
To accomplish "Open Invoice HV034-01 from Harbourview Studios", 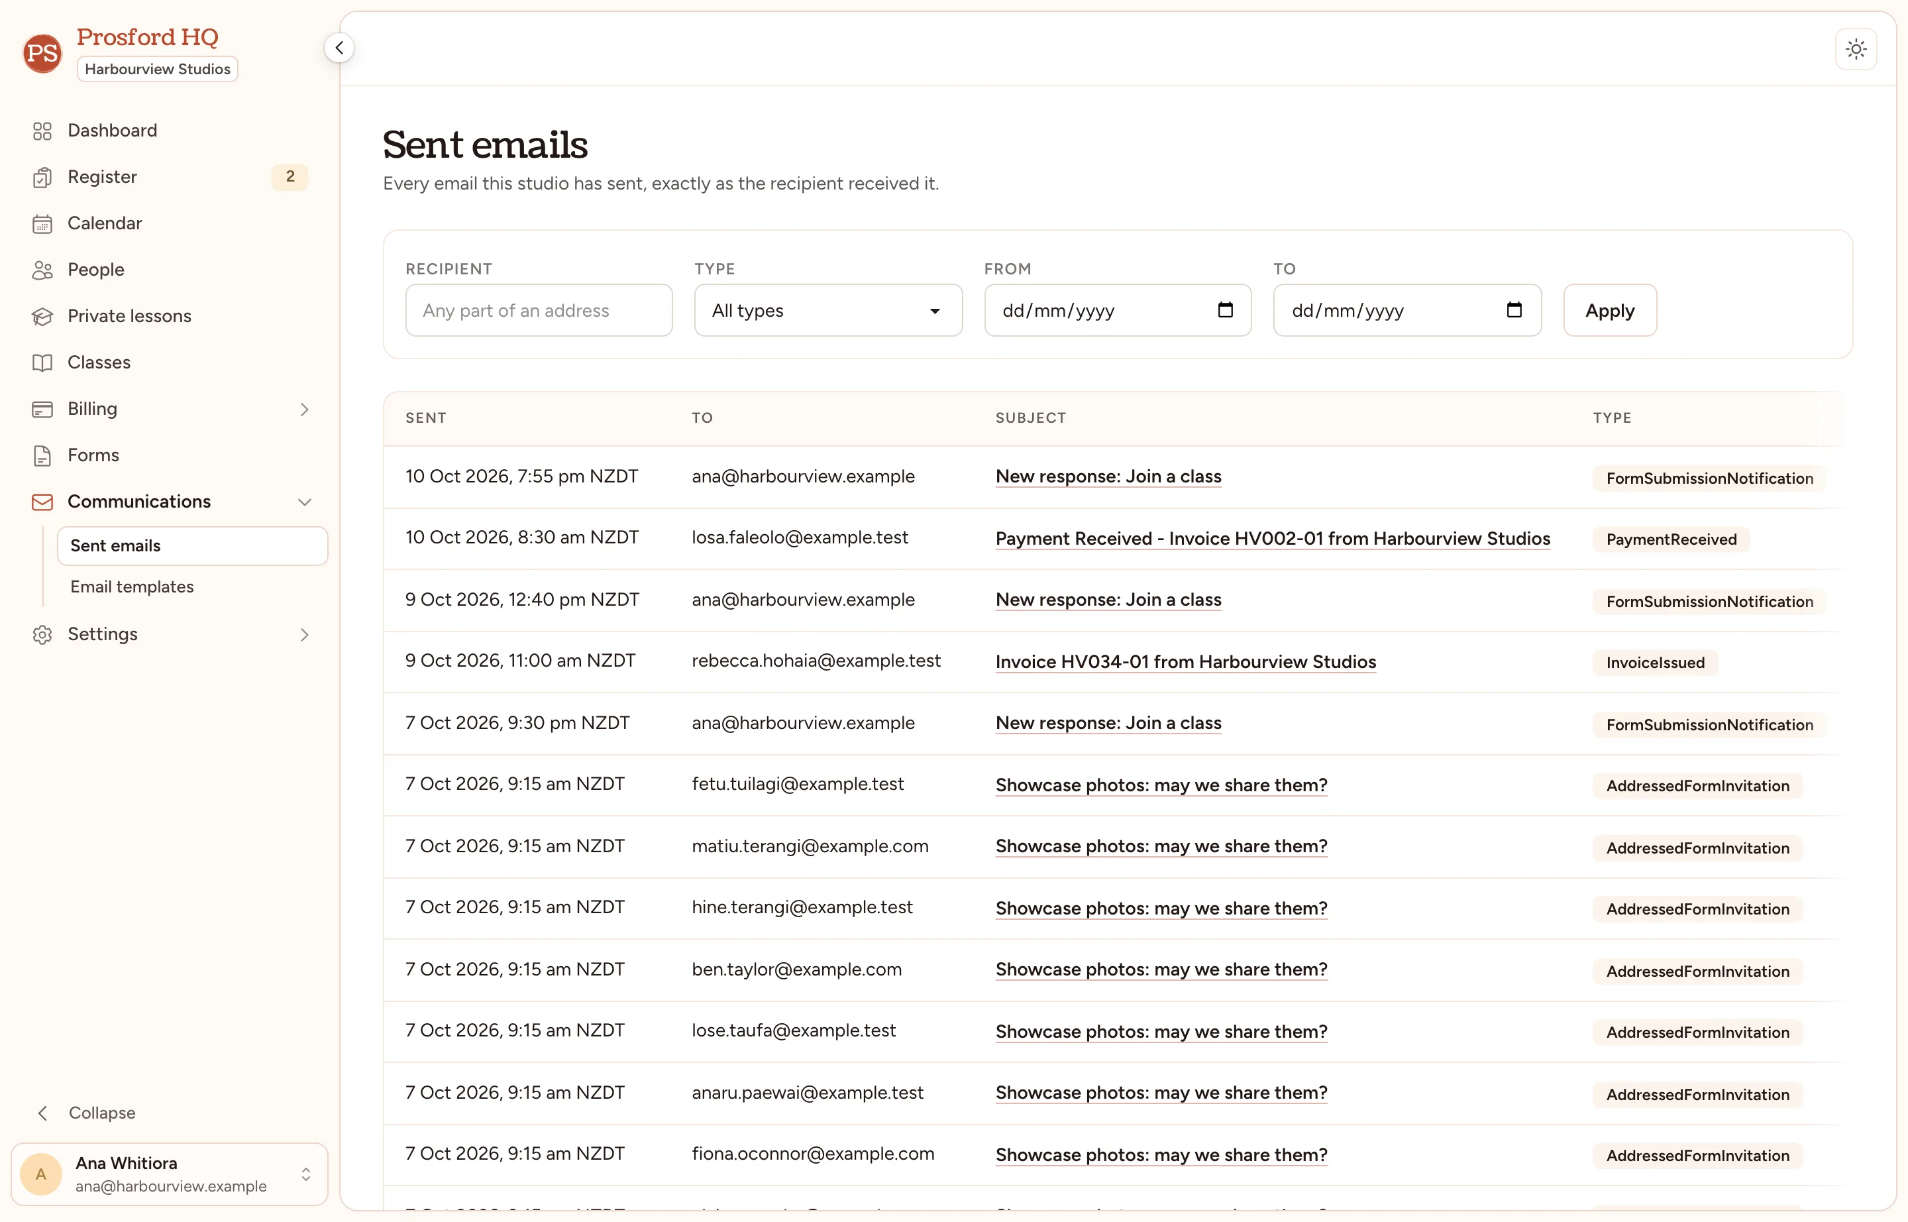I will [x=1185, y=662].
